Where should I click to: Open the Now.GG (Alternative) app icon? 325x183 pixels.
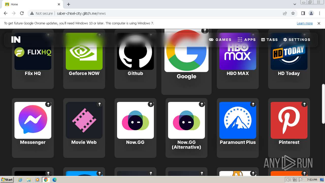click(186, 120)
